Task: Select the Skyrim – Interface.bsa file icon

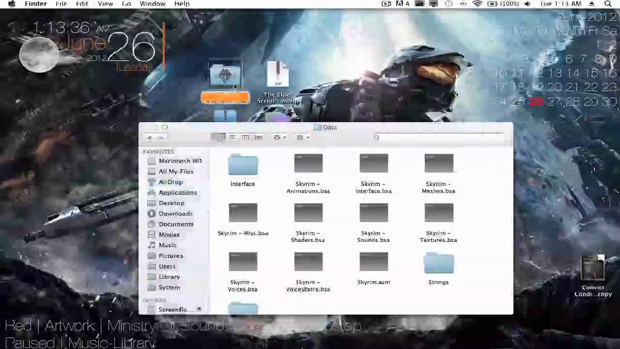Action: [373, 163]
